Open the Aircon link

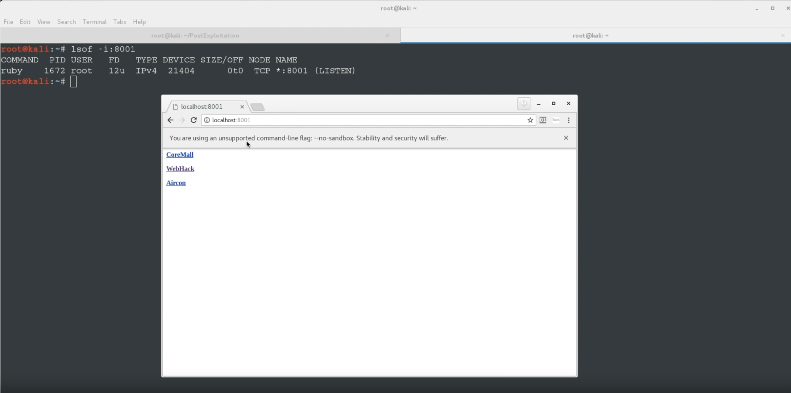(176, 183)
